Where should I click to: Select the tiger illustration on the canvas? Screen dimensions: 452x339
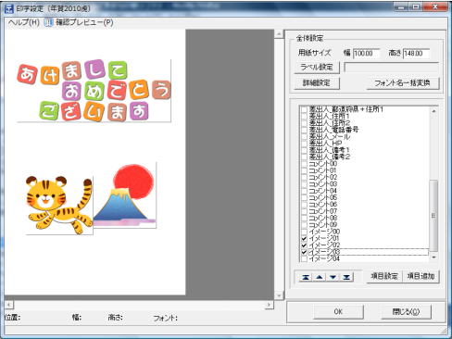(x=59, y=205)
